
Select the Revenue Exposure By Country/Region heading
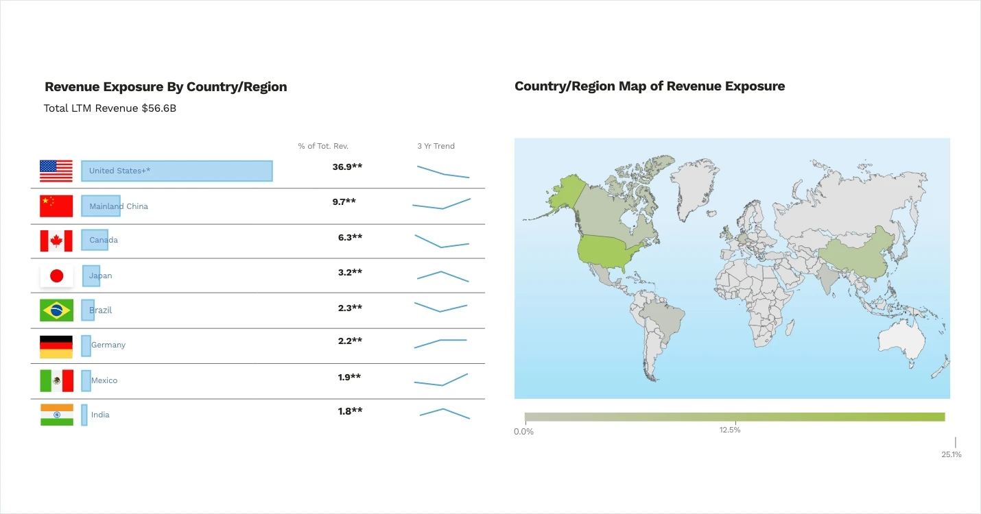[165, 86]
